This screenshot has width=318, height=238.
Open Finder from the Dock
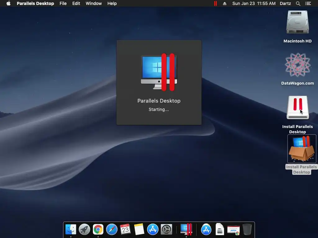(71, 229)
